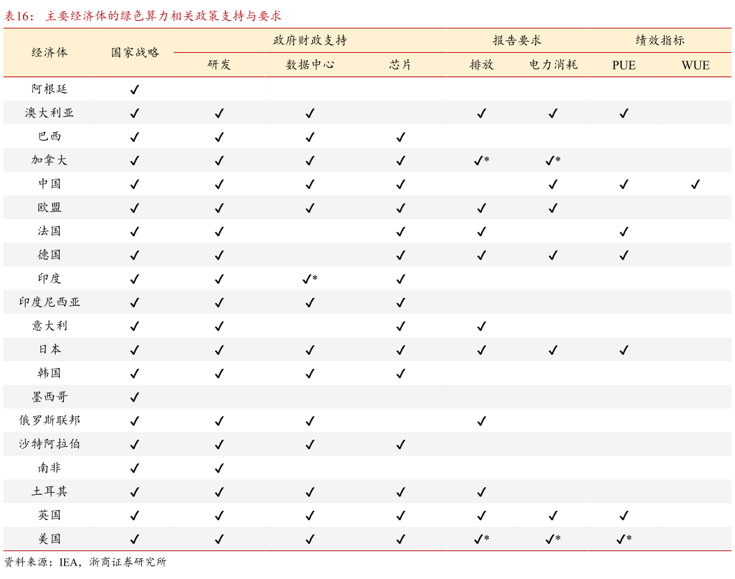This screenshot has width=735, height=579.
Task: Click the 英国 row label
Action: 49,515
